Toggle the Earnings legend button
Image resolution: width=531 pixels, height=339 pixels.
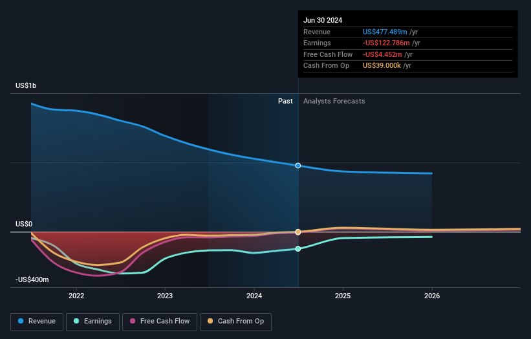(x=92, y=322)
